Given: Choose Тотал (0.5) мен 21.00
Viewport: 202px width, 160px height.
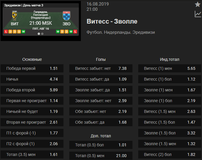Looking at the screenshot, I should tap(101, 156).
